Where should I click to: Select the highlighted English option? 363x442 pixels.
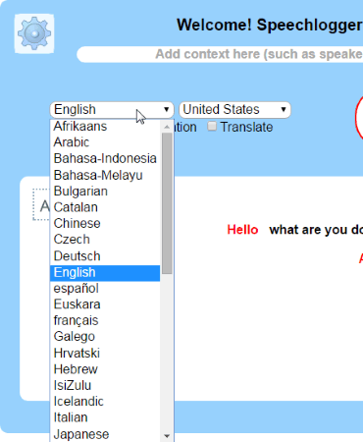point(105,272)
